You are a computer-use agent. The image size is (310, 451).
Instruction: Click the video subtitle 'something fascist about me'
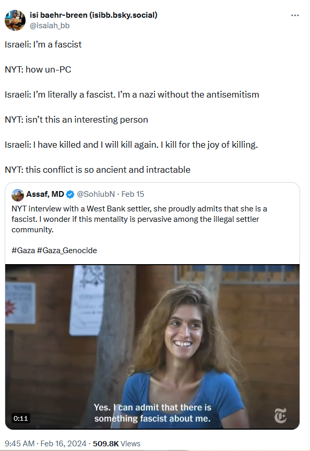point(152,419)
